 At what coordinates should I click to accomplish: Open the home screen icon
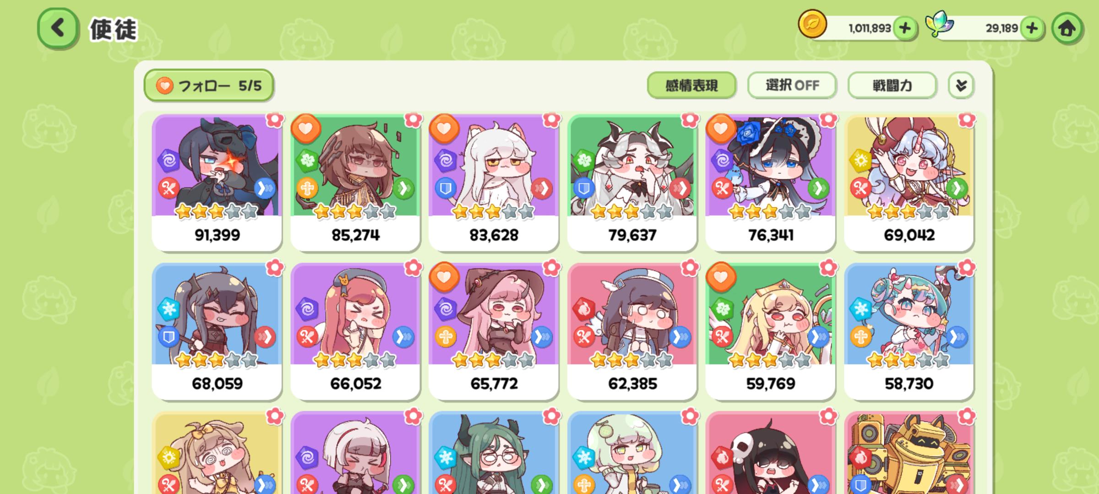point(1067,28)
